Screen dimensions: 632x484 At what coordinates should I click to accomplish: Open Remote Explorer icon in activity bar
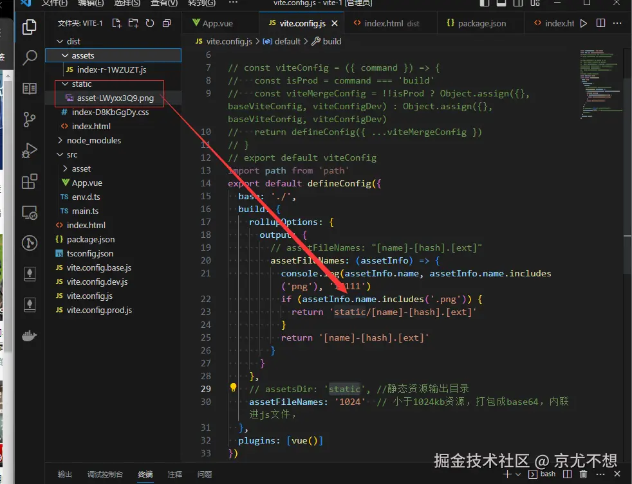[30, 212]
